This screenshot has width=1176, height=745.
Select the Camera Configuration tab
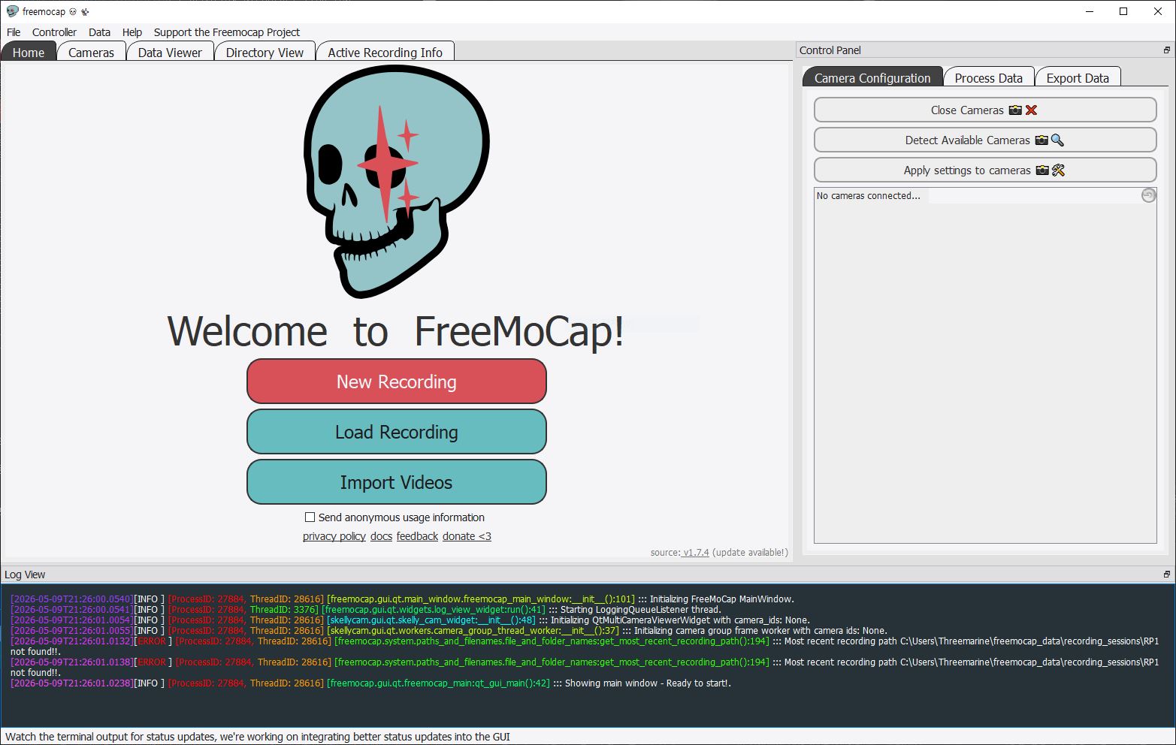click(872, 77)
